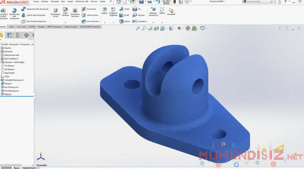This screenshot has width=304, height=169.
Task: Open Doğrusal Çoğaltma pattern dropdown arrow
Action: coord(113,22)
